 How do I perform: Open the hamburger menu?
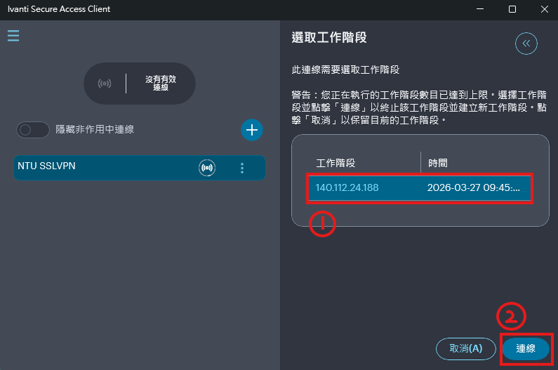coord(13,36)
